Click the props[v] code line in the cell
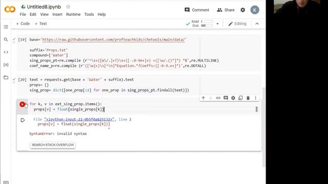Viewport: 328px width, 184px height. [x=69, y=109]
